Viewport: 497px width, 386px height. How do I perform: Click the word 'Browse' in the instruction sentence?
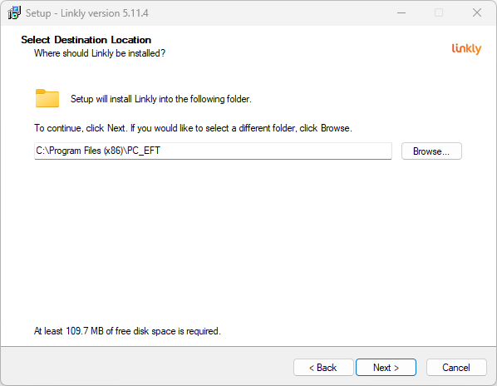click(335, 128)
